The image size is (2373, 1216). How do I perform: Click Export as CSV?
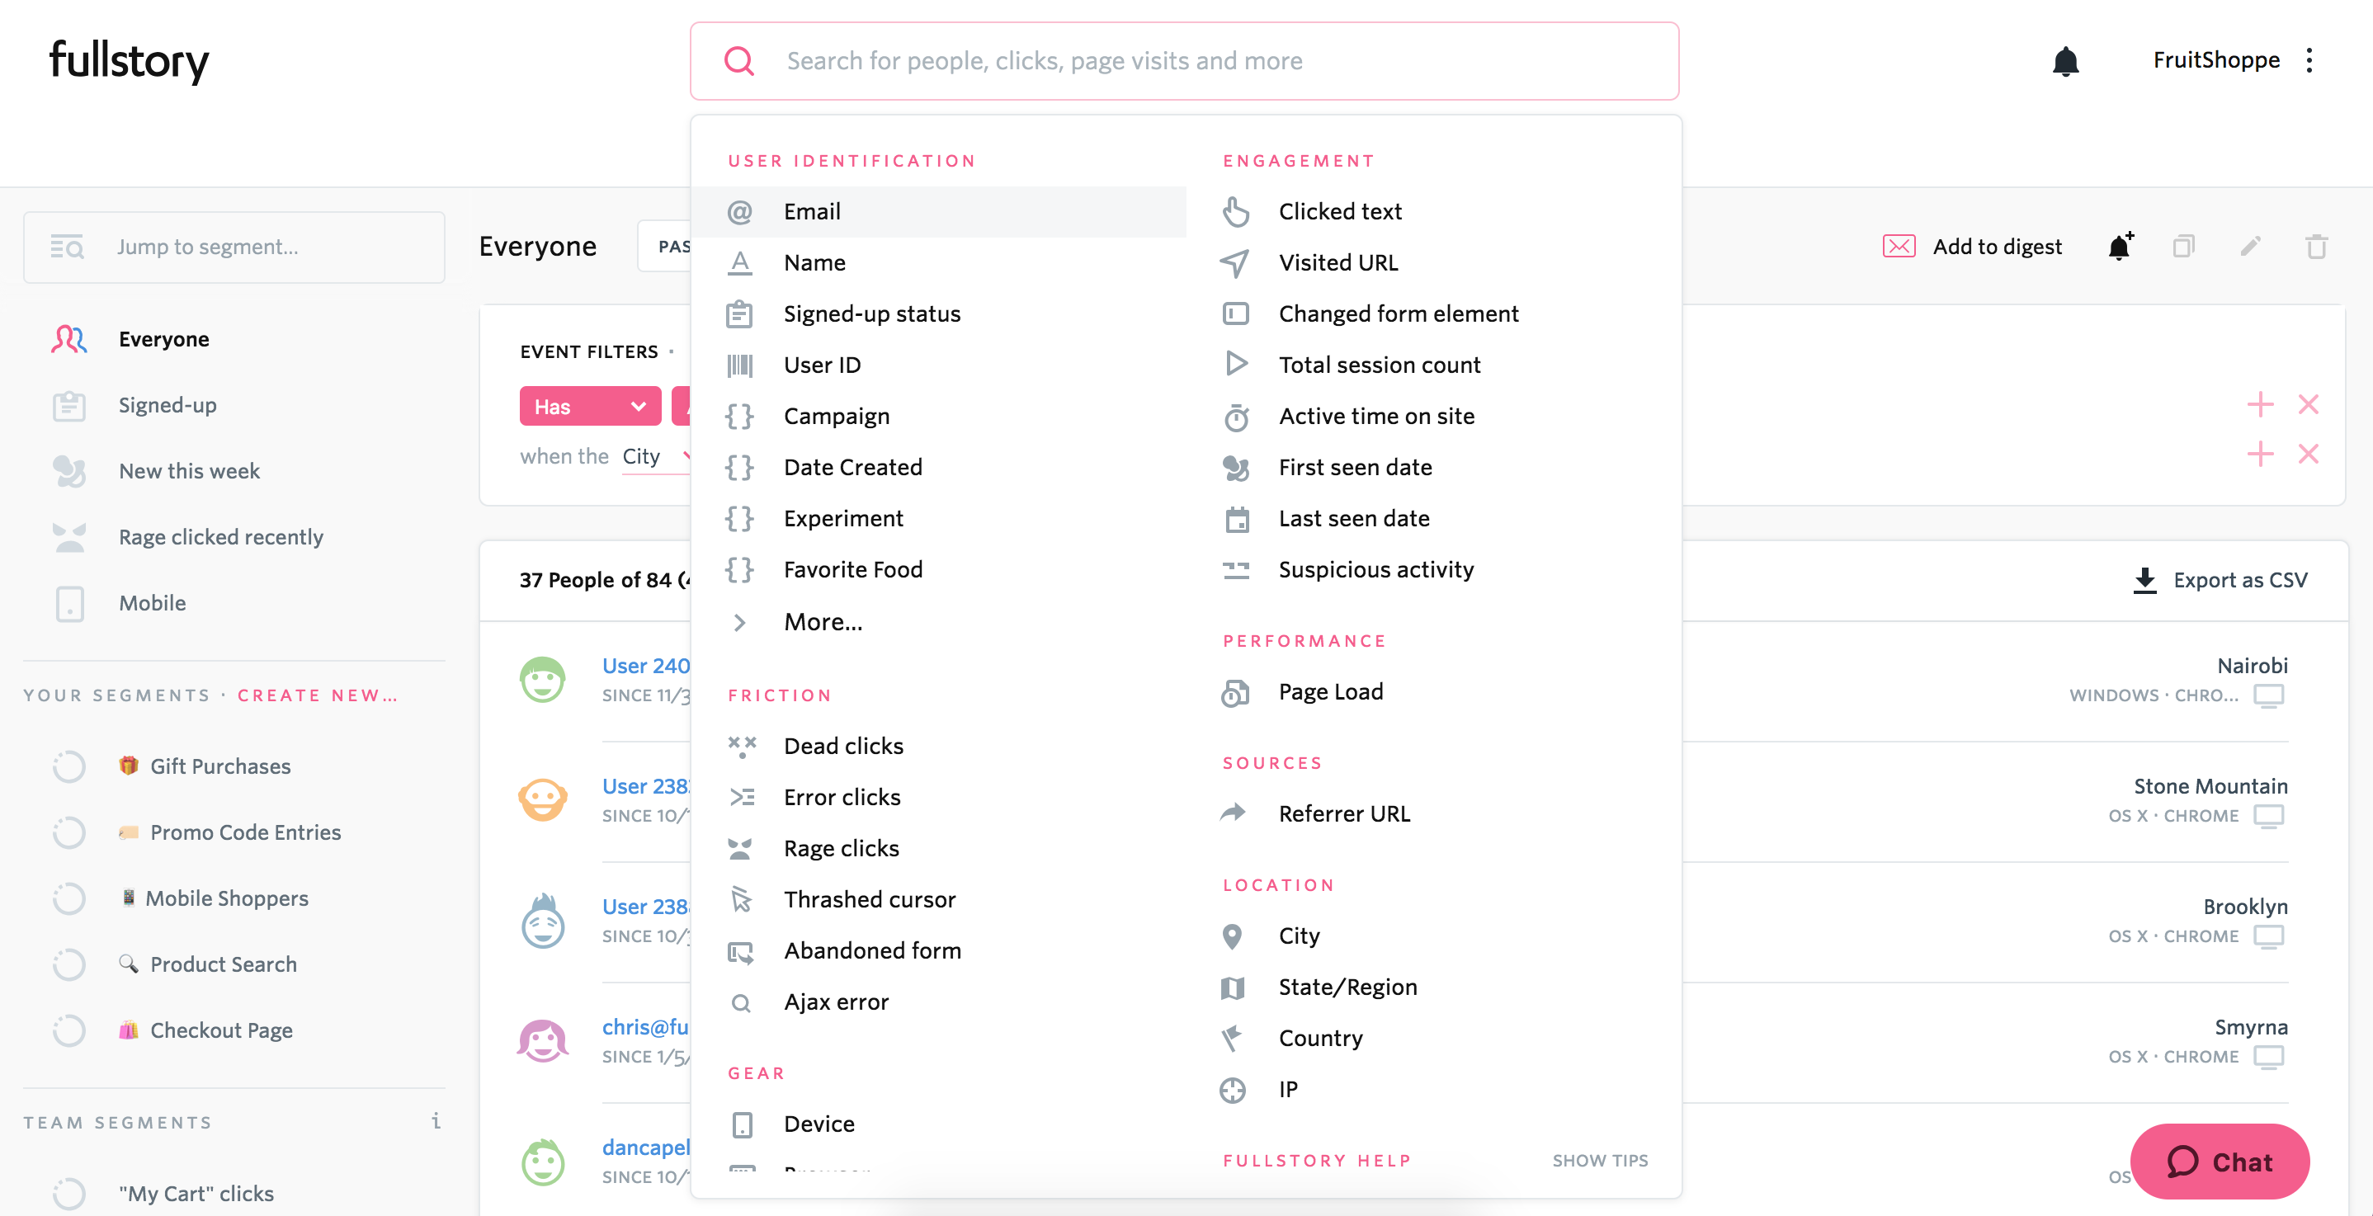2220,581
